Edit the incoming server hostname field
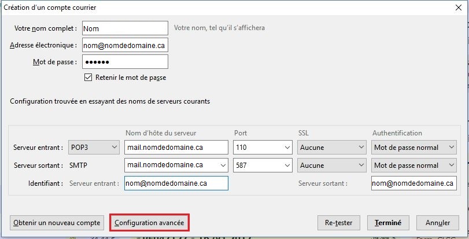469x239 pixels. [x=176, y=148]
